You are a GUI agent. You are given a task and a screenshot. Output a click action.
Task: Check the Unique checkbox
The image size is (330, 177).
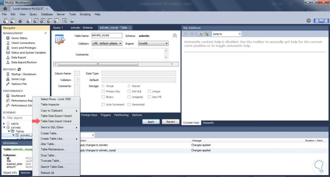(x=150, y=92)
